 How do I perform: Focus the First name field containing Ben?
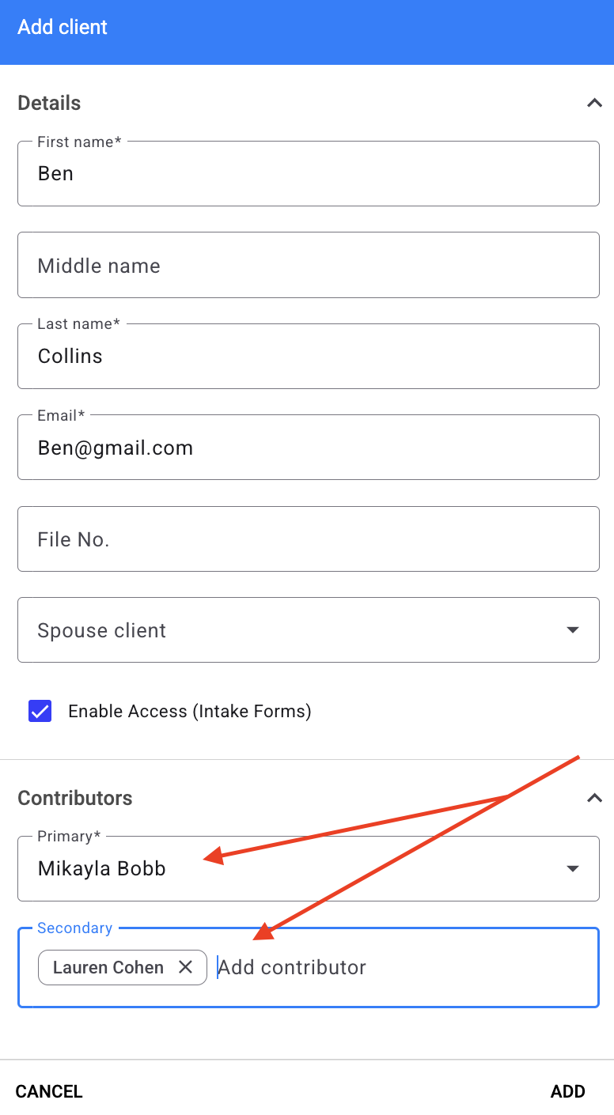[309, 174]
